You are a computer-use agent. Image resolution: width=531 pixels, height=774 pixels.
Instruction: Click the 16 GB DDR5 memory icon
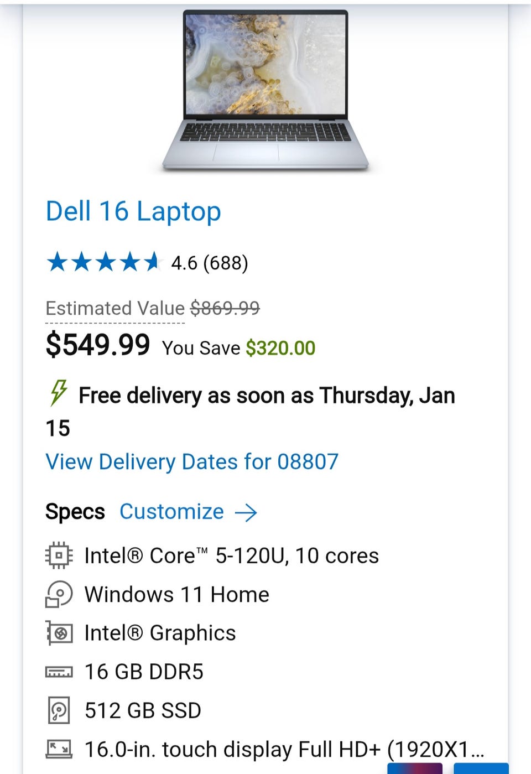click(x=59, y=672)
